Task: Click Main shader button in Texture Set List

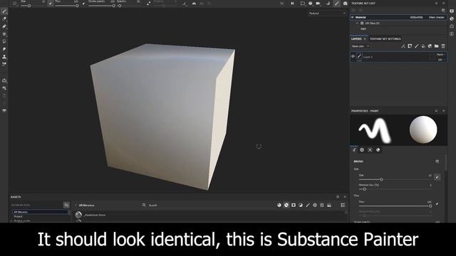Action: tap(437, 17)
